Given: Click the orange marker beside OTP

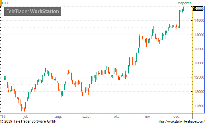Looking at the screenshot, I should [x=1, y=3].
